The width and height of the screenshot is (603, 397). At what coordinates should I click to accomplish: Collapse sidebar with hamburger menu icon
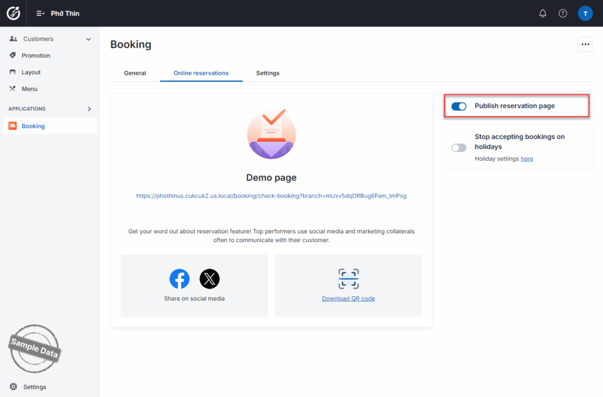[x=40, y=14]
